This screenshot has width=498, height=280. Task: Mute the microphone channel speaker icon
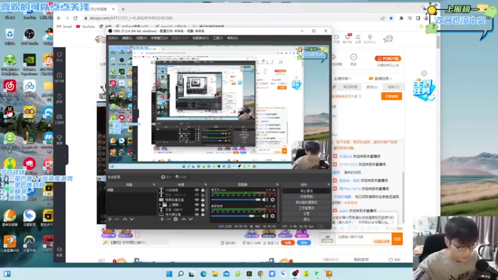pos(265,200)
